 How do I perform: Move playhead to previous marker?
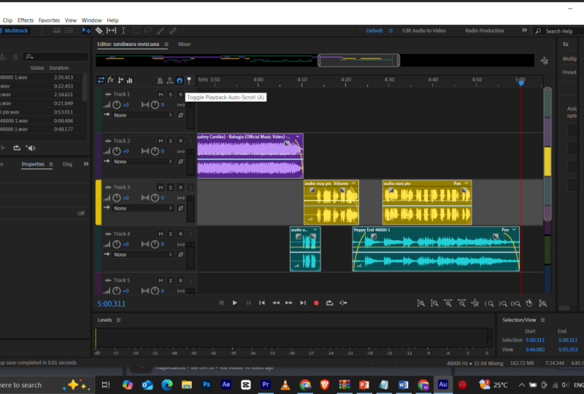262,303
